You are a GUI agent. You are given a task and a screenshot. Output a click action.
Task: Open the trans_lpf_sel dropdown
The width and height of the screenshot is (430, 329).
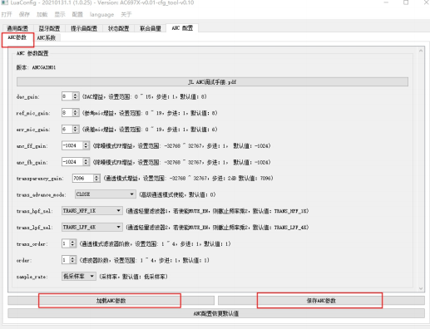(x=92, y=227)
